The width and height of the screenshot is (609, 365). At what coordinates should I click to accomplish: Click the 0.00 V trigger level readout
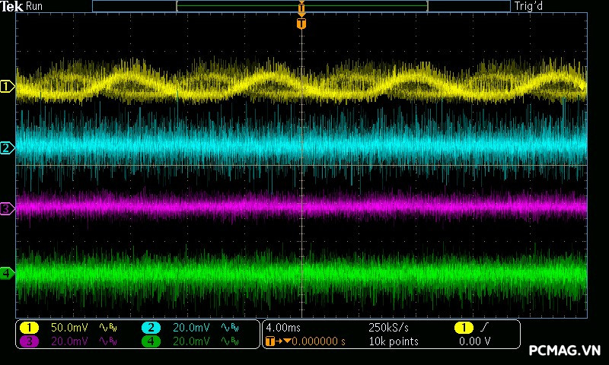(474, 341)
